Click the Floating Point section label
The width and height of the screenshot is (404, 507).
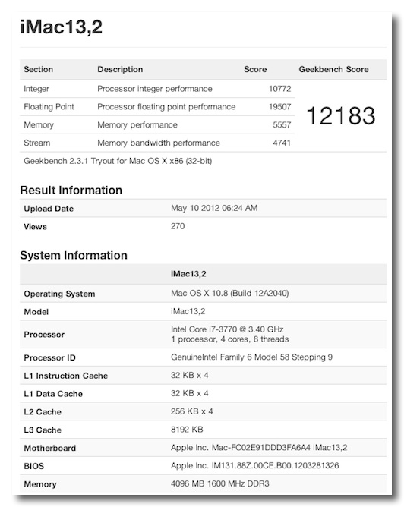[x=49, y=107]
